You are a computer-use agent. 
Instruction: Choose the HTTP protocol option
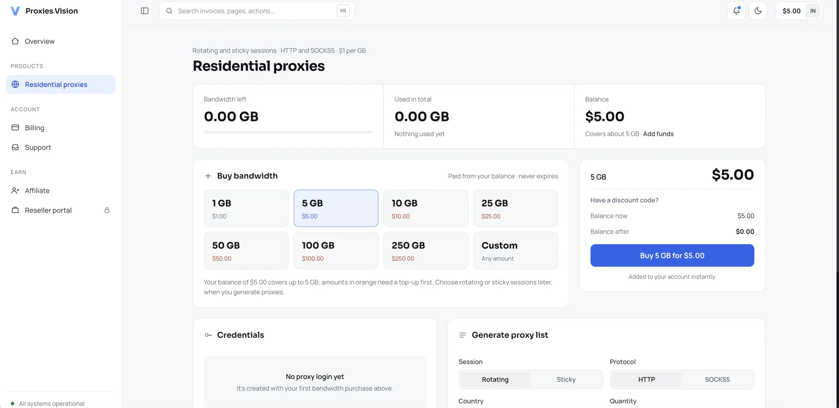(x=646, y=380)
